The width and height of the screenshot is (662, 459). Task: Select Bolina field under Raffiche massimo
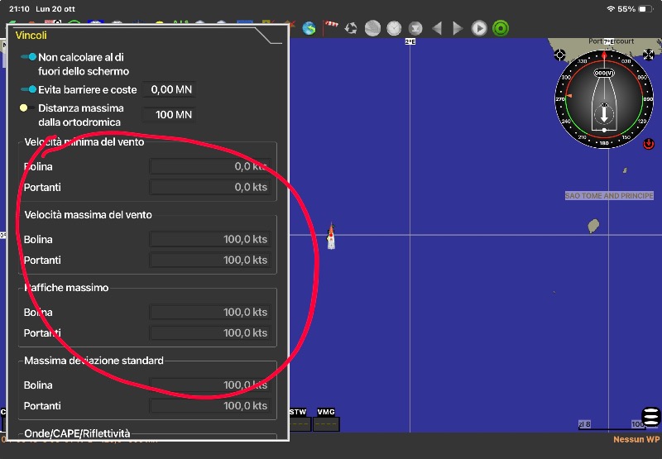click(x=209, y=312)
